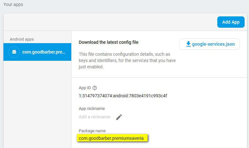This screenshot has height=148, width=249.
Task: Open the App ID help question mark
Action: [x=95, y=88]
